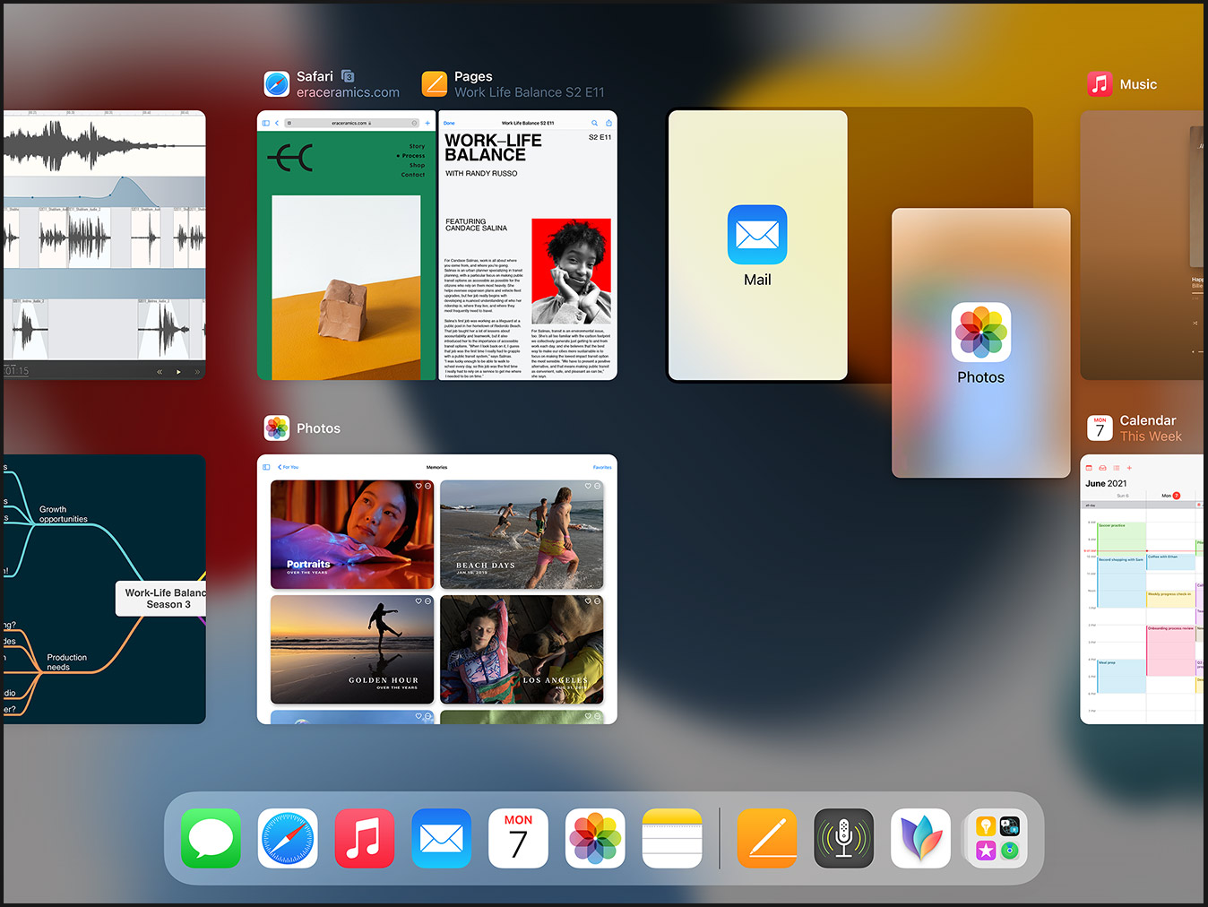Select the Production needs mind map branch
The width and height of the screenshot is (1208, 907).
(x=67, y=662)
